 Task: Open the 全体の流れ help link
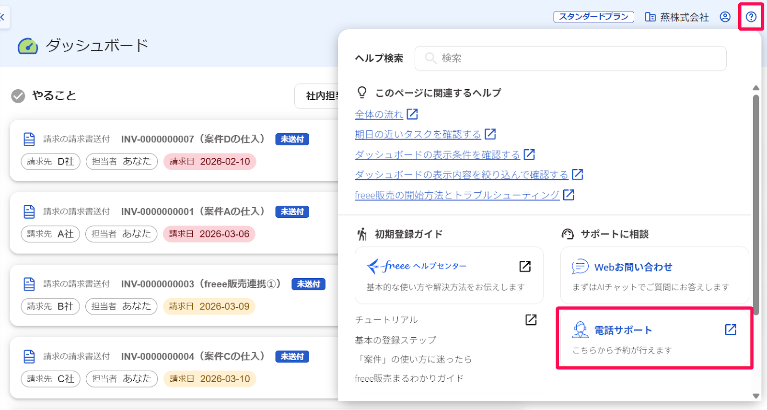pyautogui.click(x=379, y=114)
